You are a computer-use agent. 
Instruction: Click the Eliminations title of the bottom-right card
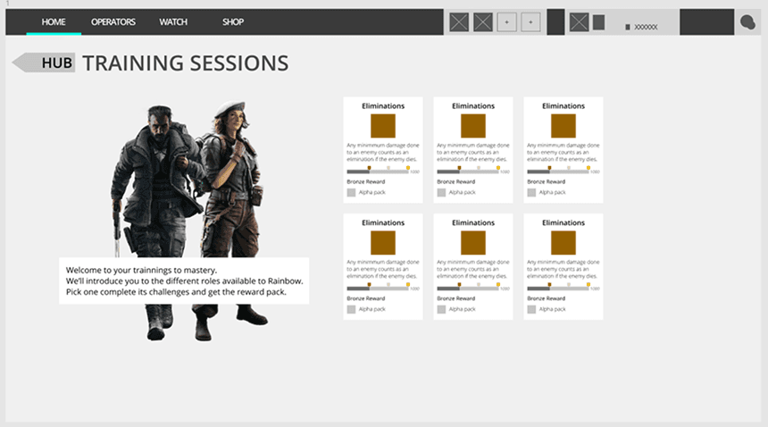[563, 222]
